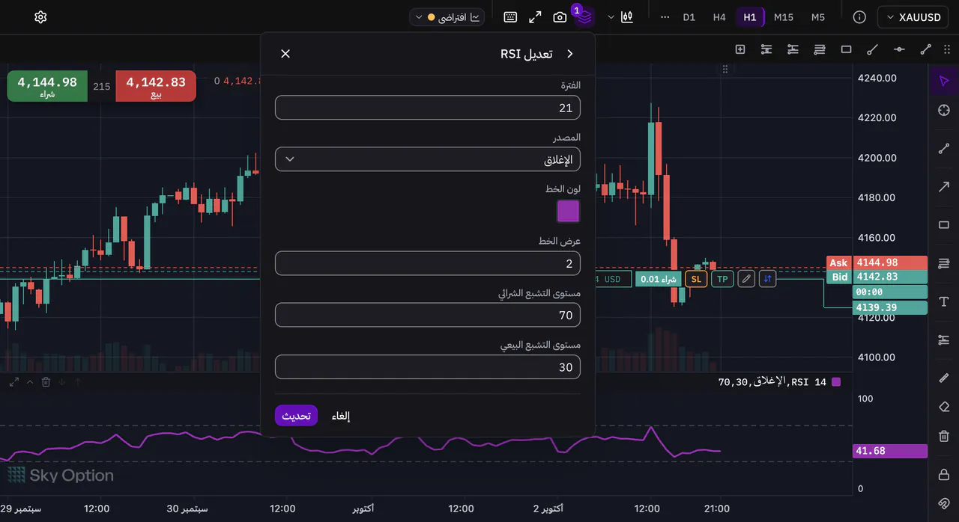
Task: Click the SL button on the order line
Action: tap(696, 279)
